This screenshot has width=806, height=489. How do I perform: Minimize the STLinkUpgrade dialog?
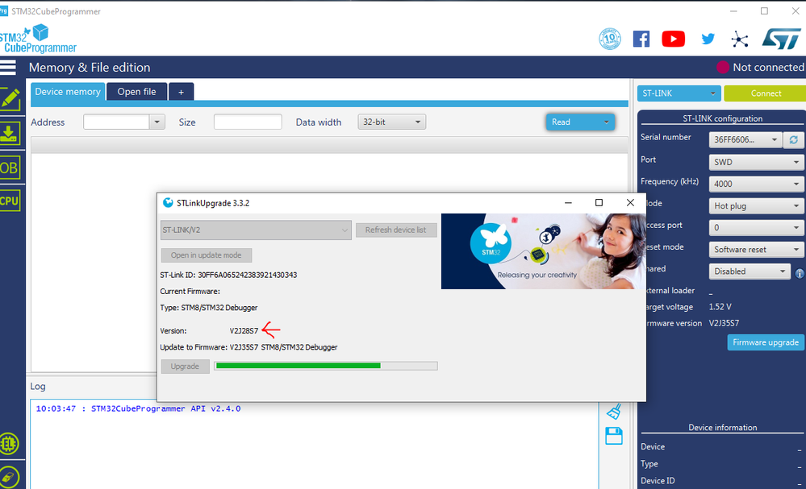[568, 203]
